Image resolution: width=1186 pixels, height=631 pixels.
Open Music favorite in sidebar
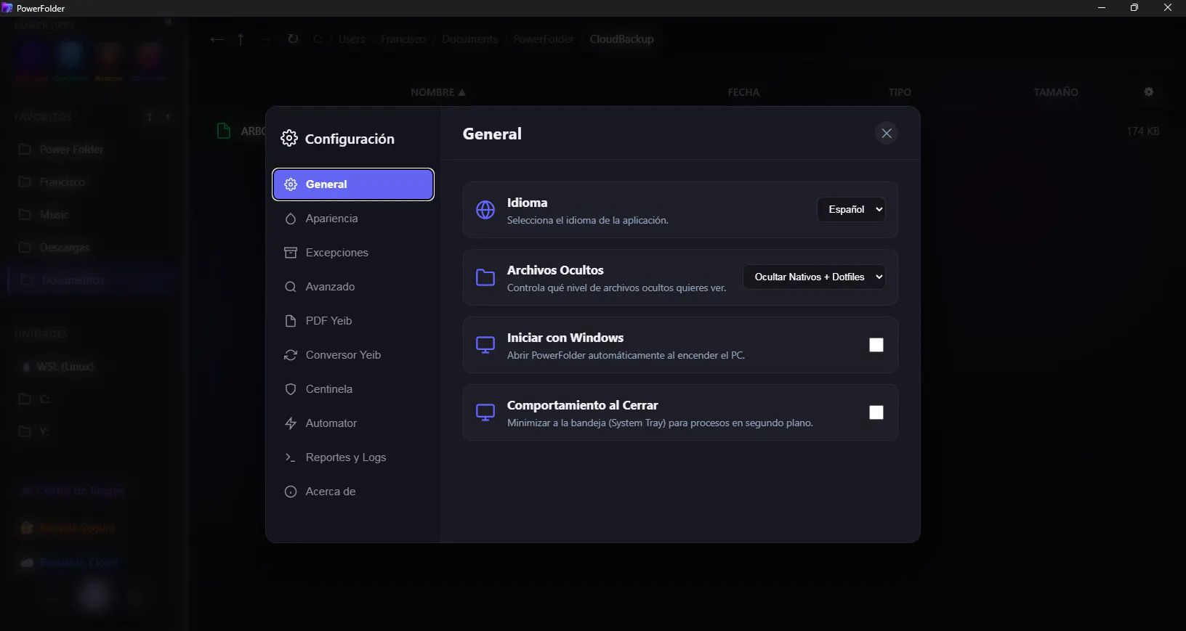91,215
